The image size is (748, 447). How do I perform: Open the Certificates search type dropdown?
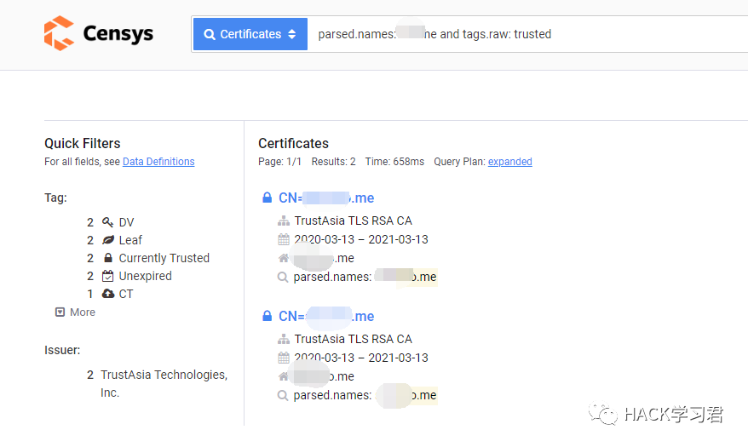pos(250,34)
